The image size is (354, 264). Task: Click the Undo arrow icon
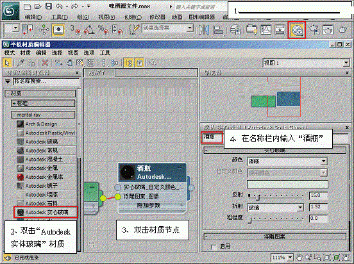pos(59,6)
